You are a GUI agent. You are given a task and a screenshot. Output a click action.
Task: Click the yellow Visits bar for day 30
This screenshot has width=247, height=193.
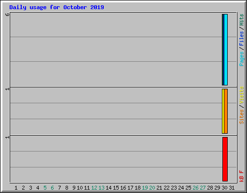223,111
